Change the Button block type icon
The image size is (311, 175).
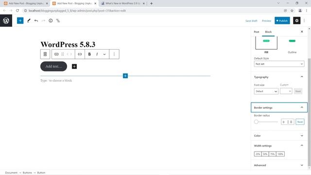[x=56, y=54]
